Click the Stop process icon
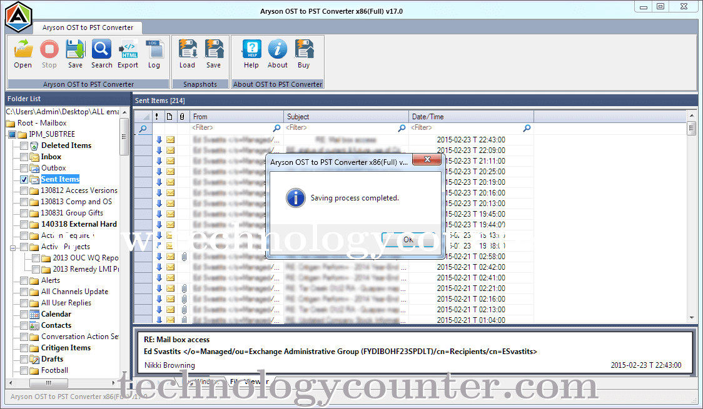Image resolution: width=703 pixels, height=409 pixels. [49, 49]
